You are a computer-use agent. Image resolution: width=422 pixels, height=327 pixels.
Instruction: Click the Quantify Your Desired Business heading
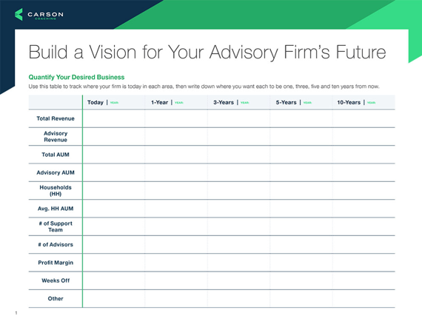coord(76,78)
